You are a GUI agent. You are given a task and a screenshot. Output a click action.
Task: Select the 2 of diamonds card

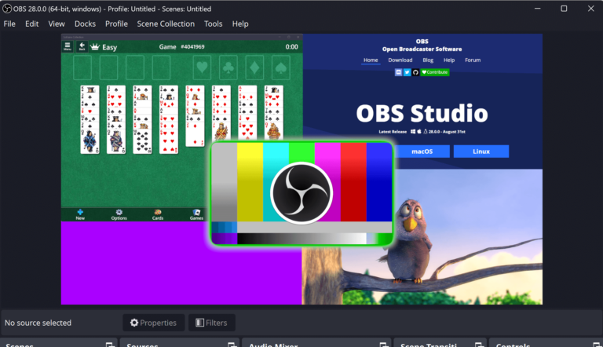point(195,135)
